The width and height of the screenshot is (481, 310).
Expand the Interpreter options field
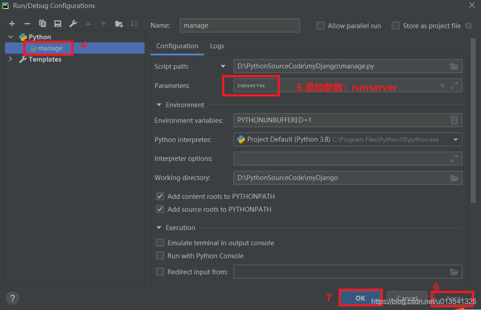click(454, 159)
